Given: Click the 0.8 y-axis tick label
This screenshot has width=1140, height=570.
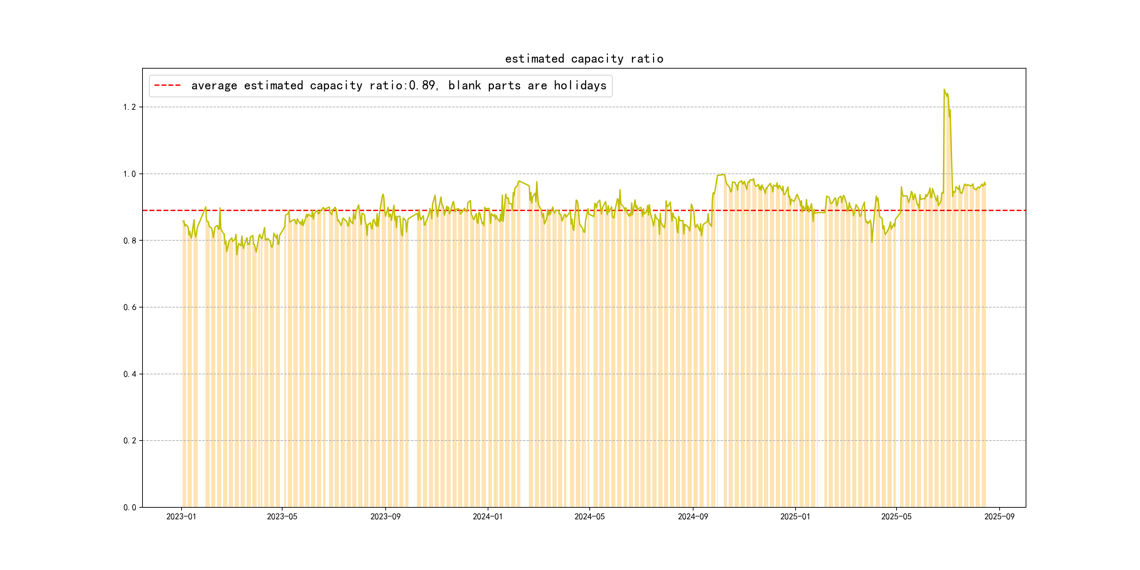Looking at the screenshot, I should pos(129,241).
